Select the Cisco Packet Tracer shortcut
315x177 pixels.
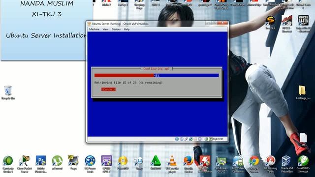25,164
